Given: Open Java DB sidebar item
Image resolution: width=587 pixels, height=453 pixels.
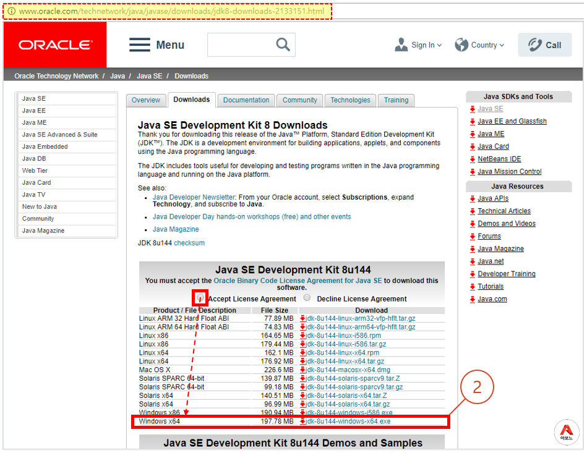Looking at the screenshot, I should tap(67, 159).
